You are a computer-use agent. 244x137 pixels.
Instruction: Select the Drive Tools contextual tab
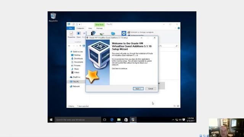click(x=100, y=24)
